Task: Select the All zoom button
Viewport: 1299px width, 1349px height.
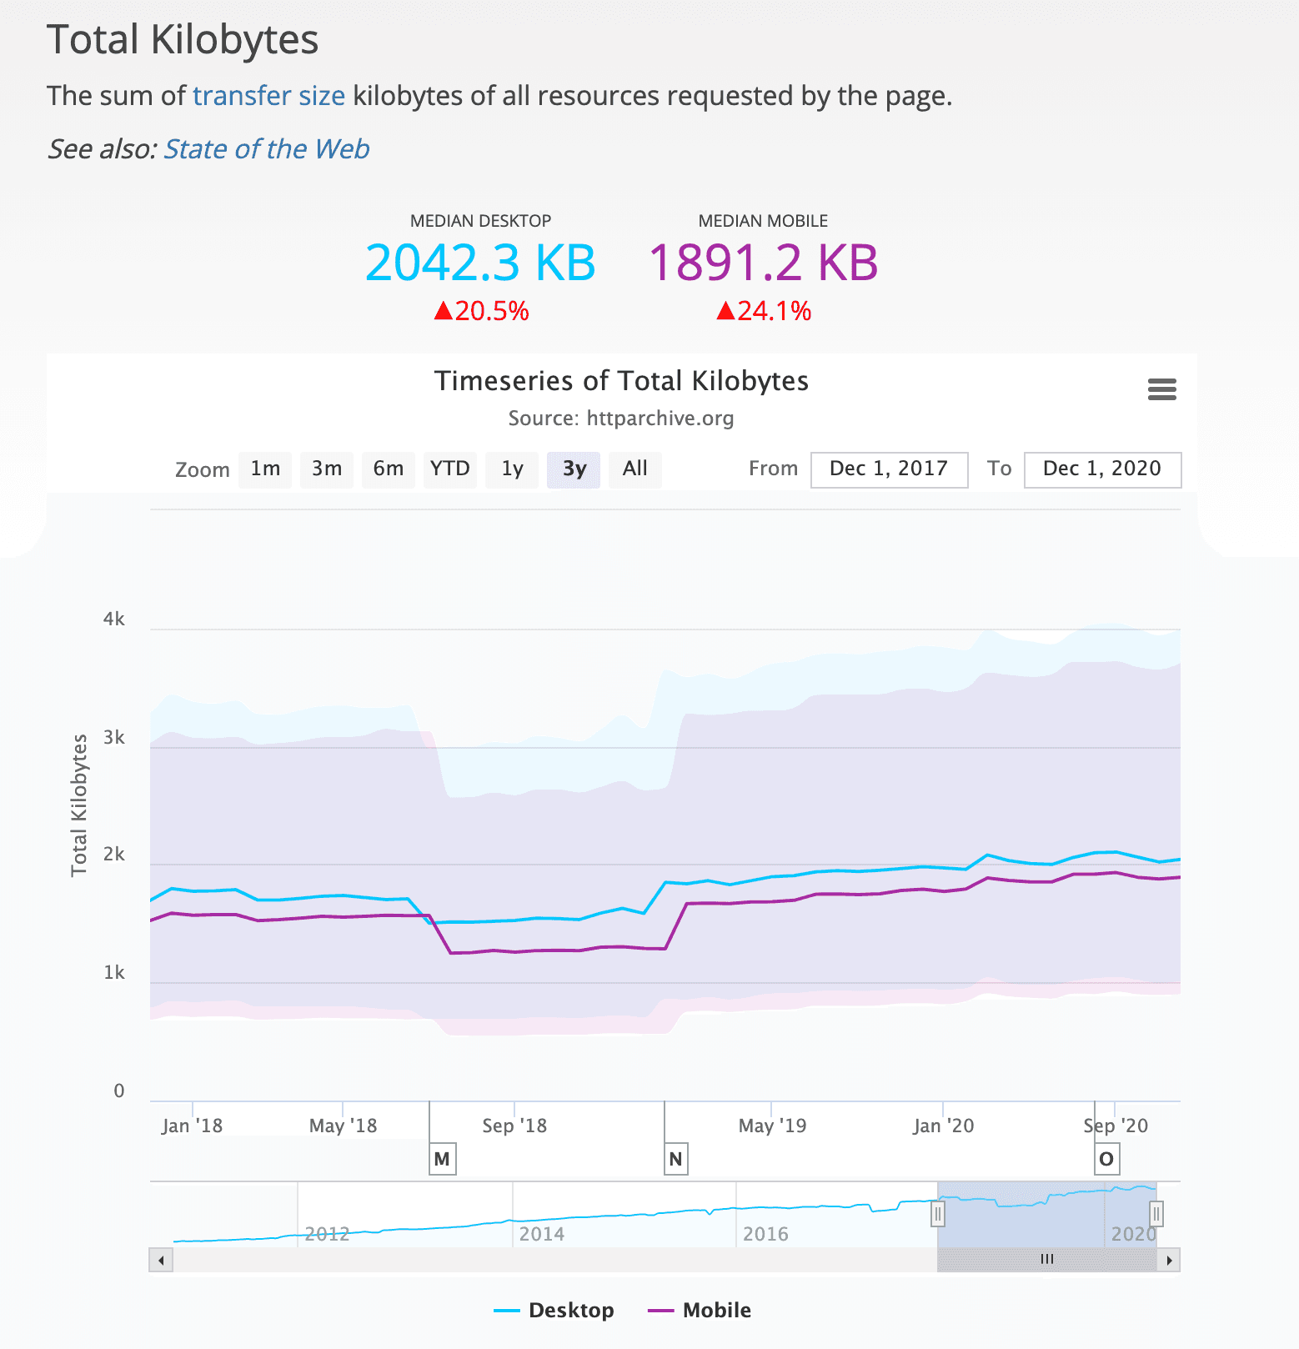Action: click(635, 469)
